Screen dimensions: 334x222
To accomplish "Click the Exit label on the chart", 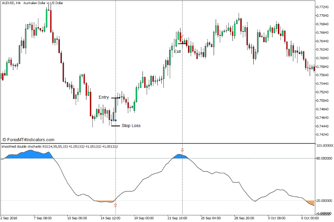I will coord(178,52).
